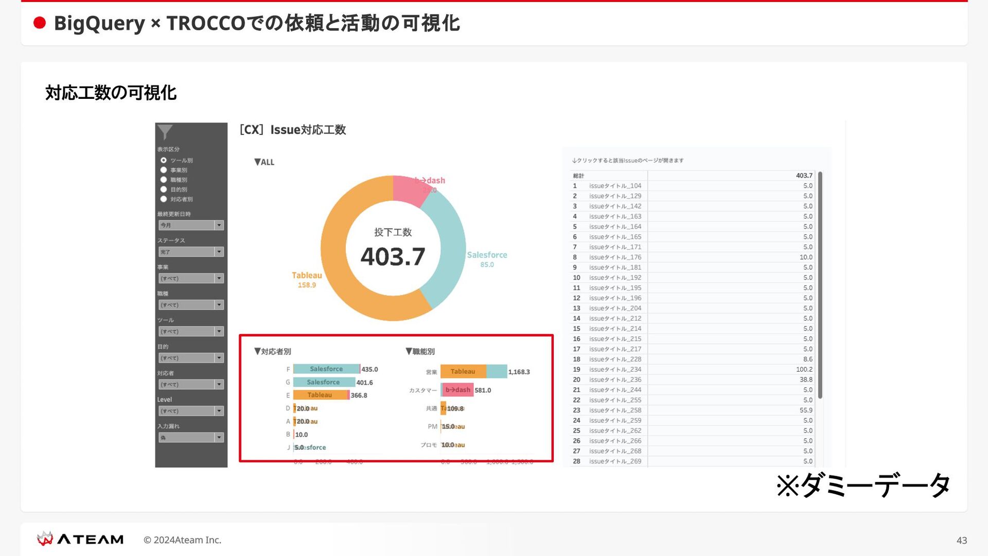The height and width of the screenshot is (556, 988).
Task: Click the issue list vertical scrollbar
Action: point(820,286)
